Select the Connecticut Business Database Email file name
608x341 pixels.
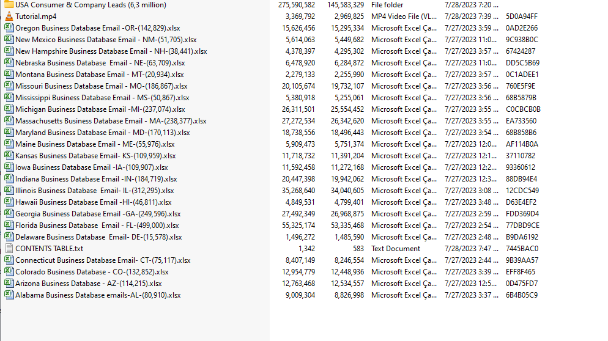click(103, 260)
